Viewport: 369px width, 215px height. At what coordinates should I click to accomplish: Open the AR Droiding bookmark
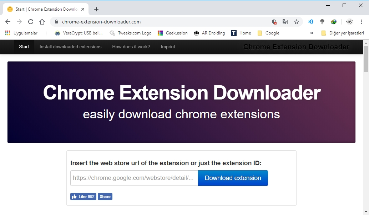coord(209,33)
